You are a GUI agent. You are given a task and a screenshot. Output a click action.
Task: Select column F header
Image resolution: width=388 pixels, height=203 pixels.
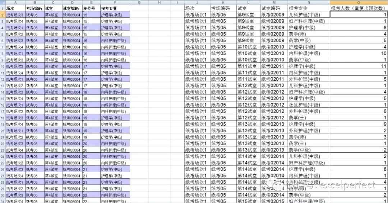115,3
